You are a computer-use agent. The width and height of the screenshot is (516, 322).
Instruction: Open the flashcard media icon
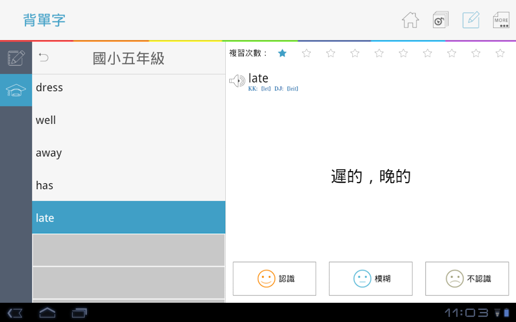tap(440, 20)
